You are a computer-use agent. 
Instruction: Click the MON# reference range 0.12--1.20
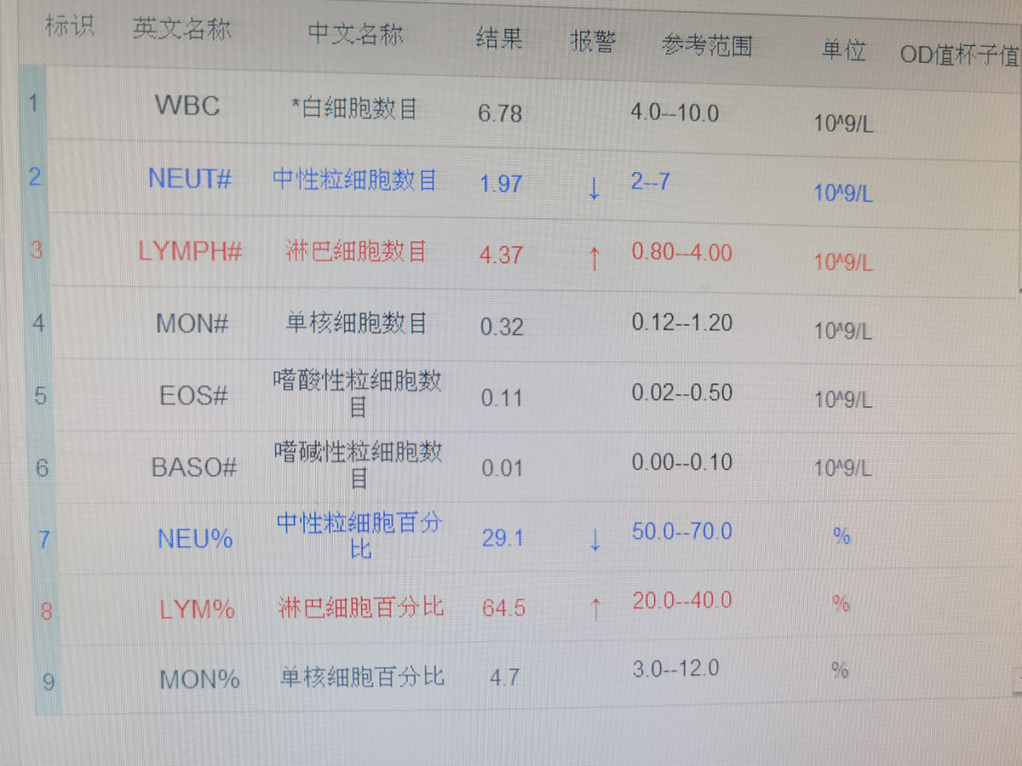681,323
